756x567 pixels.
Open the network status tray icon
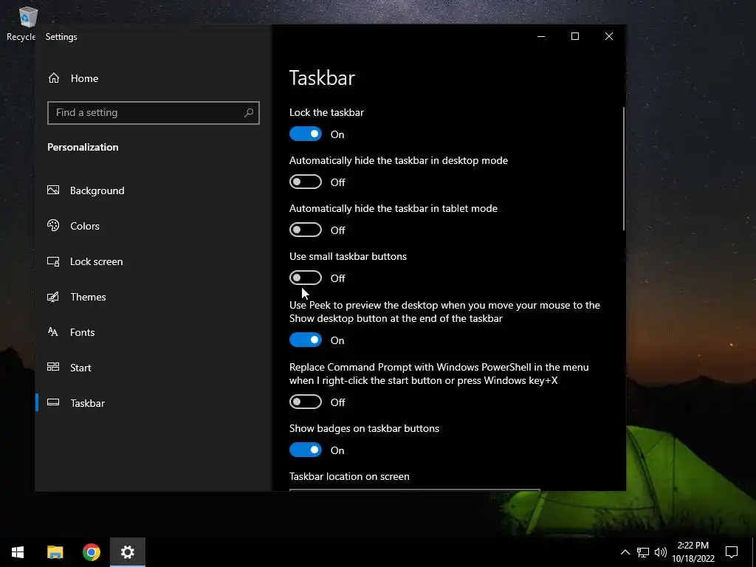tap(643, 552)
